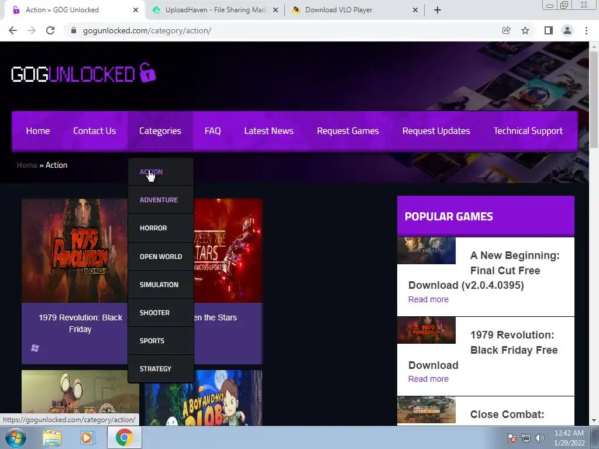
Task: Open the Close Combat popular game title
Action: (507, 415)
